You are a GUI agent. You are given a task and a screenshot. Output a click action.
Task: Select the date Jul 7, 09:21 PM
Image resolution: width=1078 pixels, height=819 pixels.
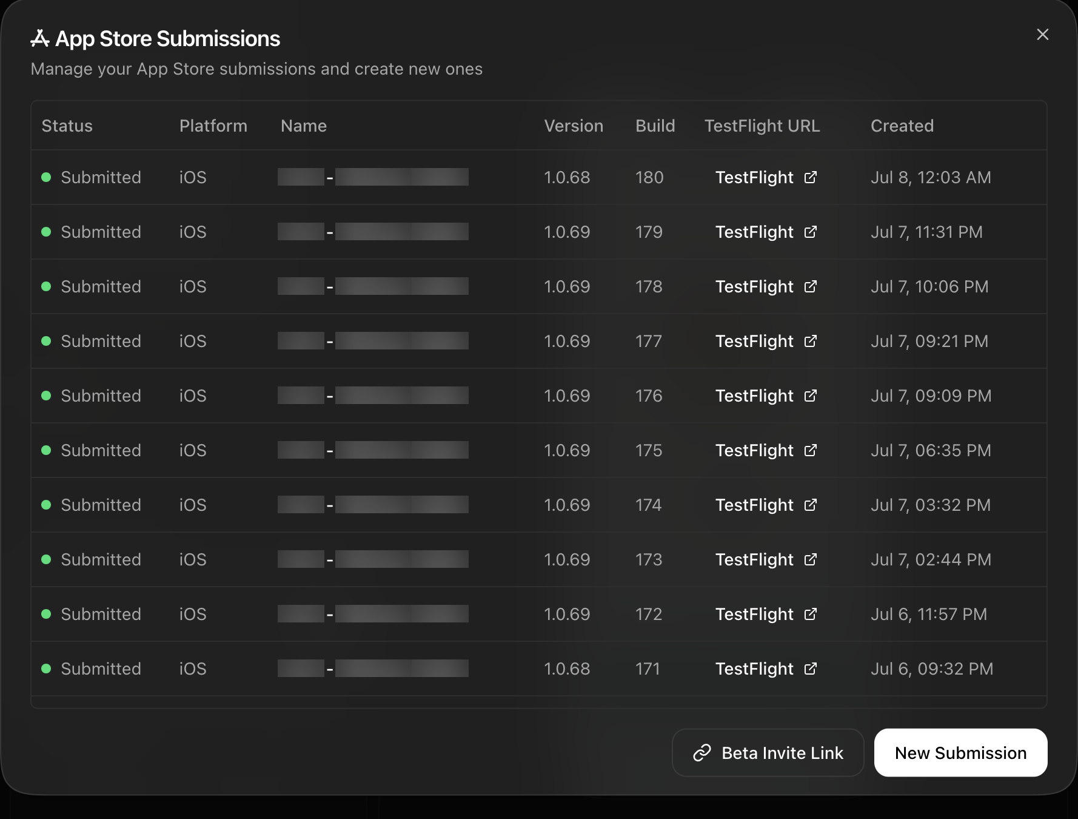point(929,341)
